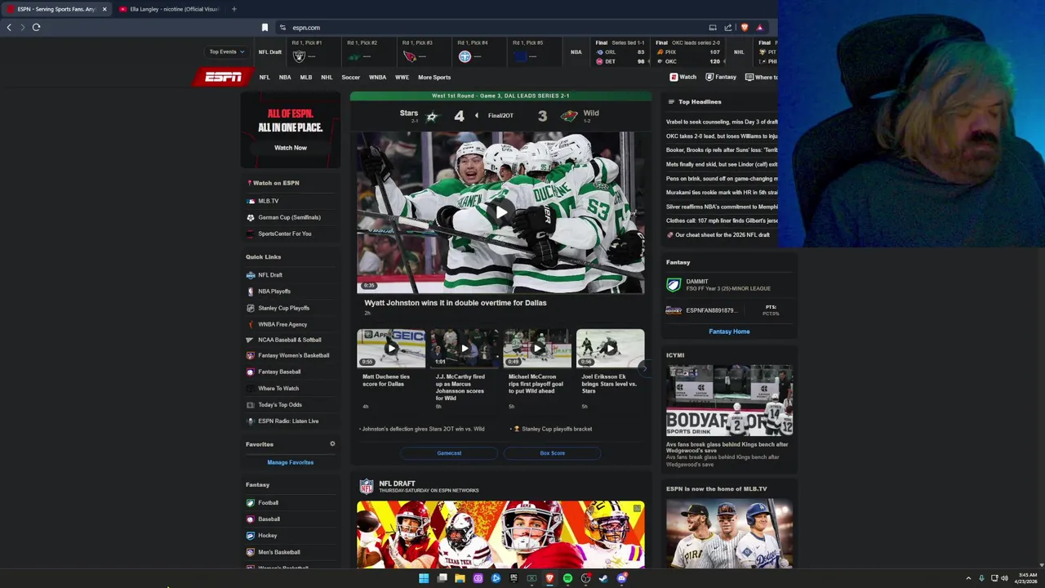This screenshot has height=588, width=1045.
Task: Click the Windows Start button
Action: pos(424,578)
